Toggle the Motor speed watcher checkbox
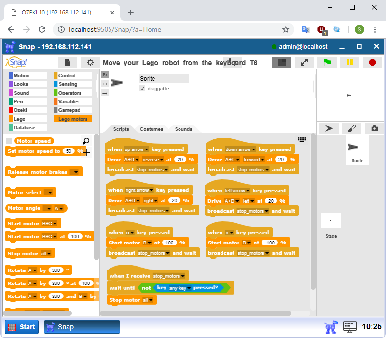Viewport: 386px width, 338px height. [x=9, y=141]
